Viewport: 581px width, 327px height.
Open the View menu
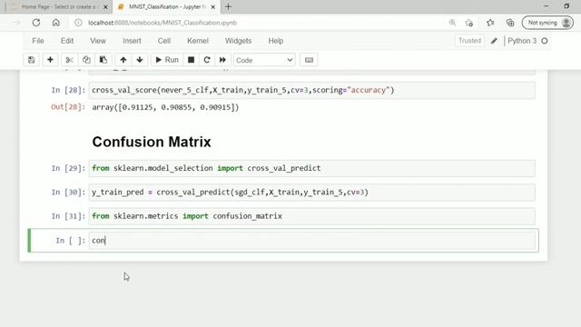tap(98, 41)
